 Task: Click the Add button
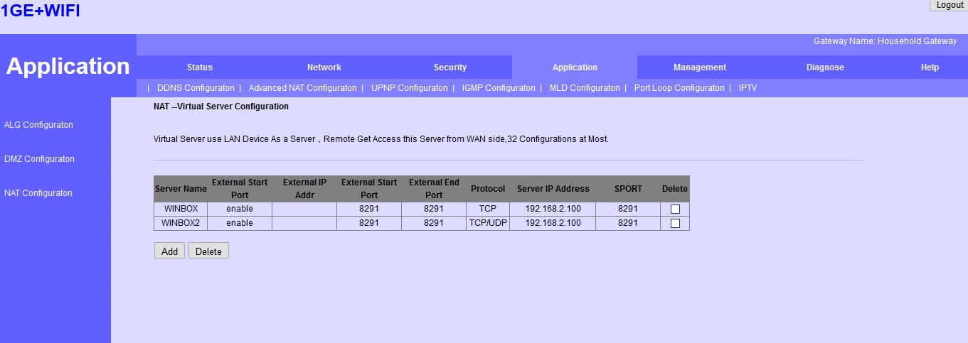(x=169, y=251)
